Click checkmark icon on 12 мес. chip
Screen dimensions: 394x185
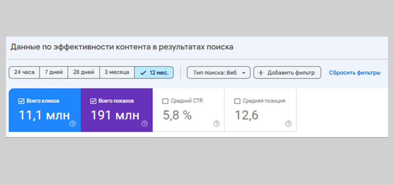(143, 73)
